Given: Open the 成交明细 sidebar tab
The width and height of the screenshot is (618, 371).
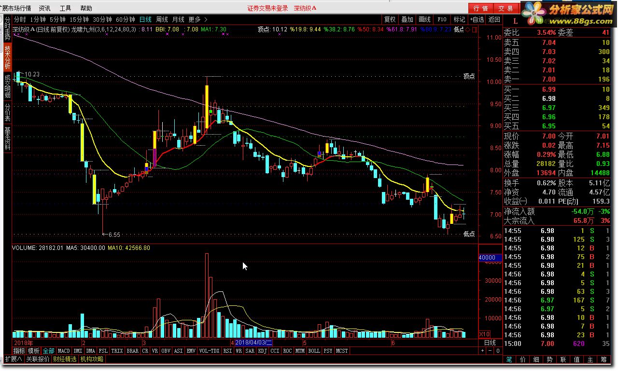Looking at the screenshot, I should tap(7, 86).
